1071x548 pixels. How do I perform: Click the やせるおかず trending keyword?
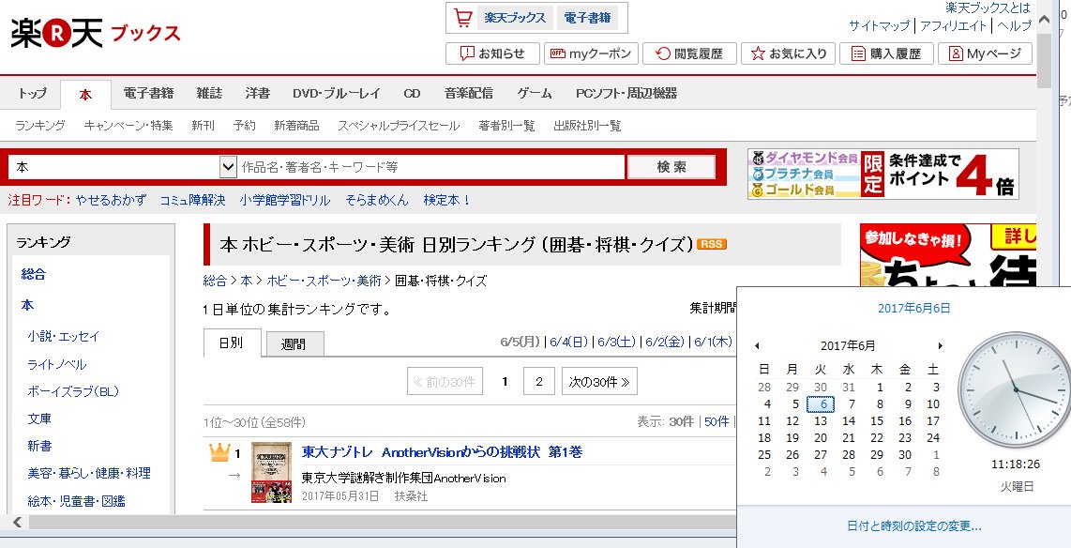pos(112,200)
